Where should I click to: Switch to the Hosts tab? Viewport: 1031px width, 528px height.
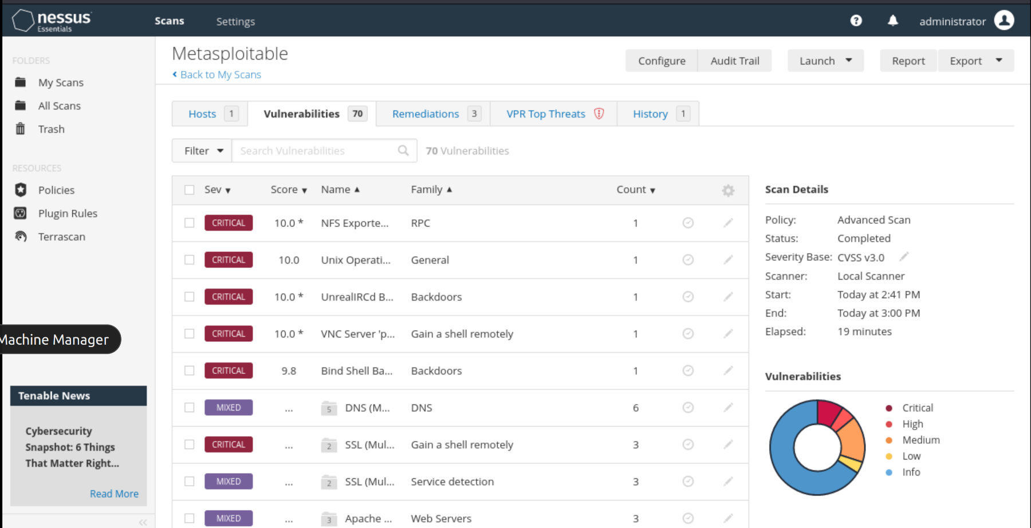pyautogui.click(x=210, y=114)
